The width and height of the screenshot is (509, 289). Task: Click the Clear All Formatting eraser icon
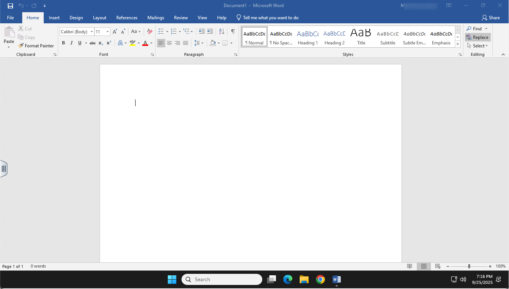click(x=150, y=32)
